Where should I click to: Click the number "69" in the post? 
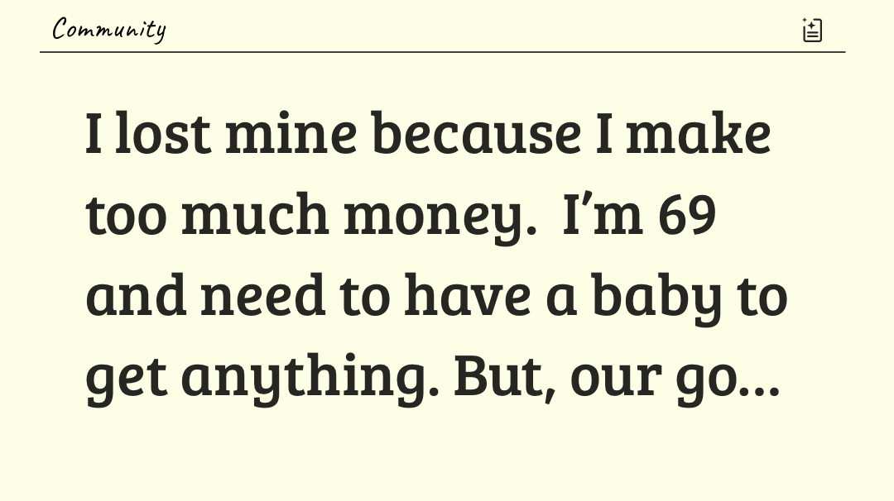point(687,213)
